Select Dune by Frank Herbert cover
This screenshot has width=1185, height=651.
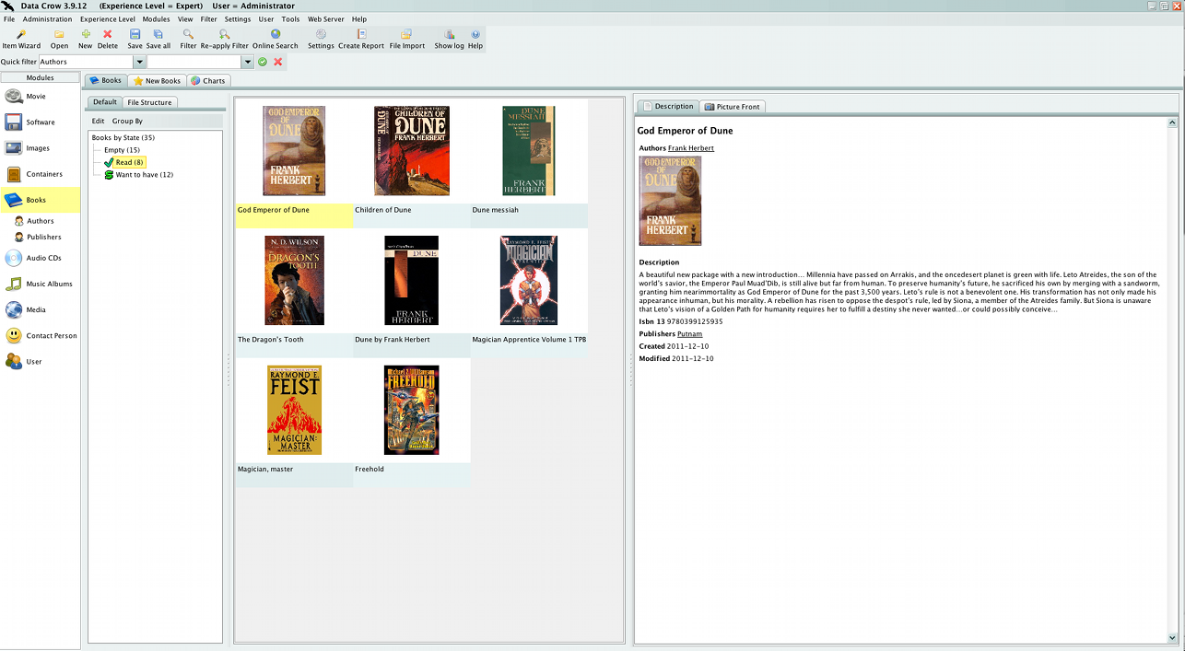[411, 281]
